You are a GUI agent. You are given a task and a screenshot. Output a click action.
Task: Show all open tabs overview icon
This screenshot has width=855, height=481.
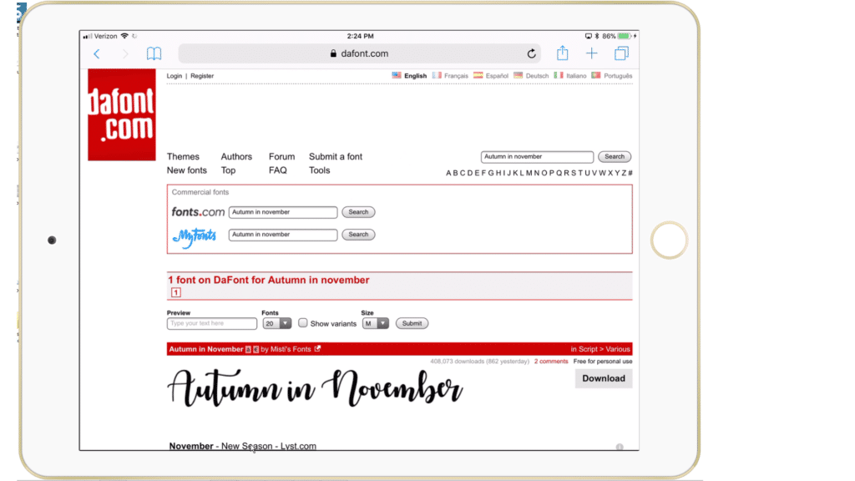pyautogui.click(x=621, y=53)
